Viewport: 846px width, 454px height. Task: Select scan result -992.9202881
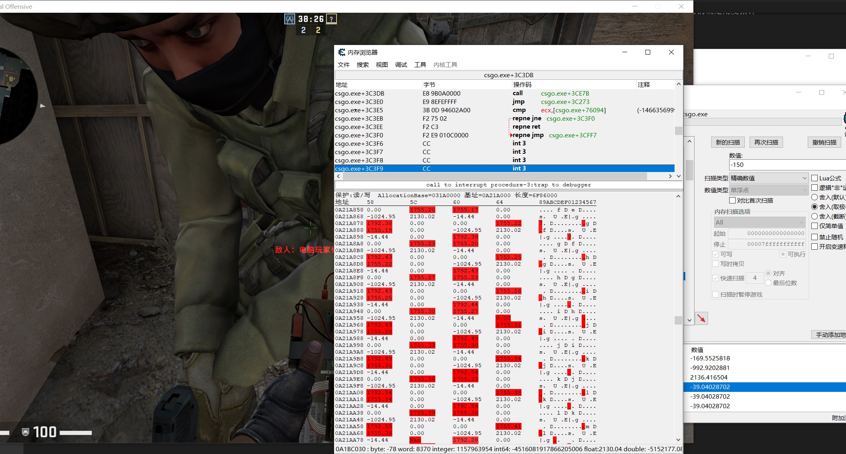point(710,368)
